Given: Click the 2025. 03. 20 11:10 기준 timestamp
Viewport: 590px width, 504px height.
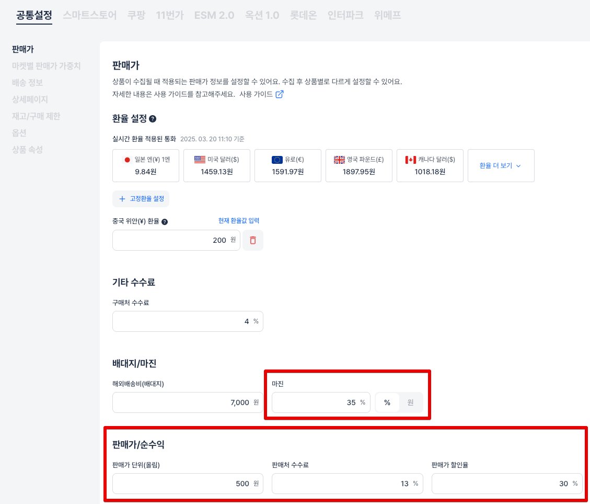Looking at the screenshot, I should click(x=212, y=139).
